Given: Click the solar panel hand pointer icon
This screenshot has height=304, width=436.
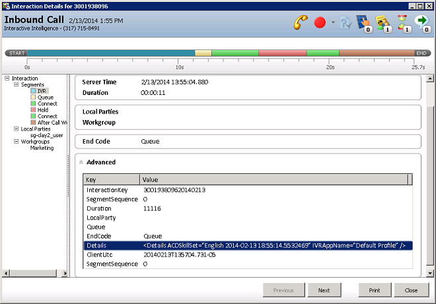Looking at the screenshot, I should click(x=364, y=22).
